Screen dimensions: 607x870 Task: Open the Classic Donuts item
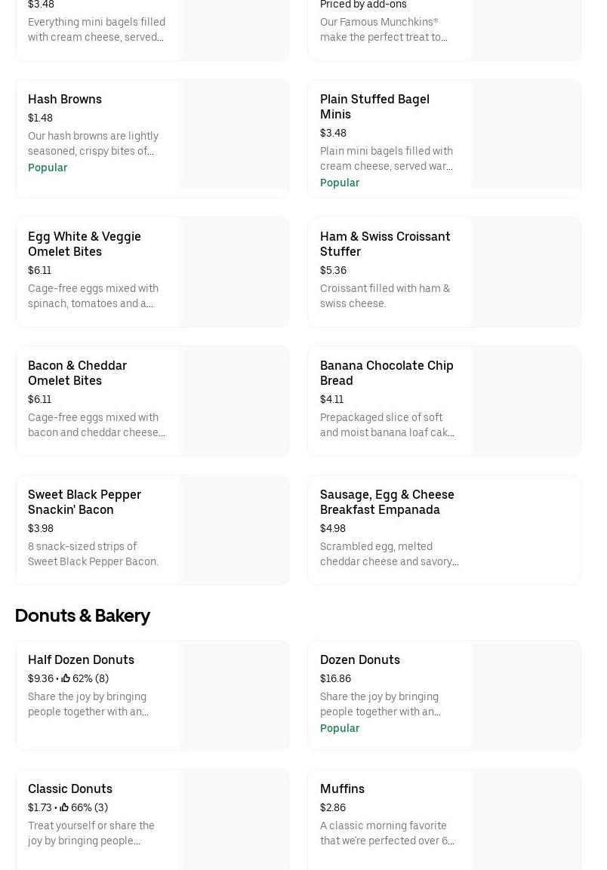click(x=70, y=789)
